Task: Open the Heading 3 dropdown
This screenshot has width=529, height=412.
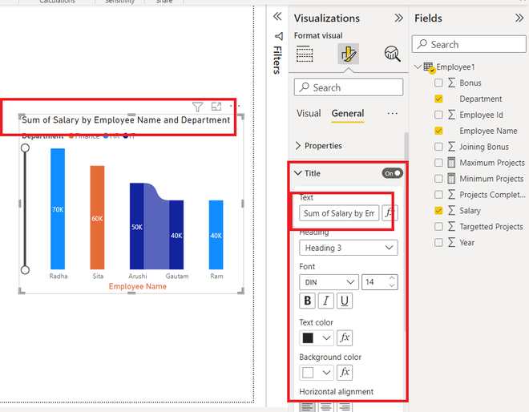Action: click(348, 248)
